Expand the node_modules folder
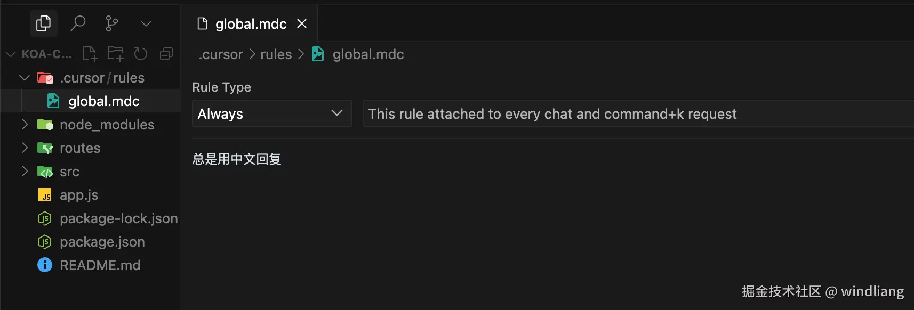This screenshot has width=914, height=310. tap(25, 125)
